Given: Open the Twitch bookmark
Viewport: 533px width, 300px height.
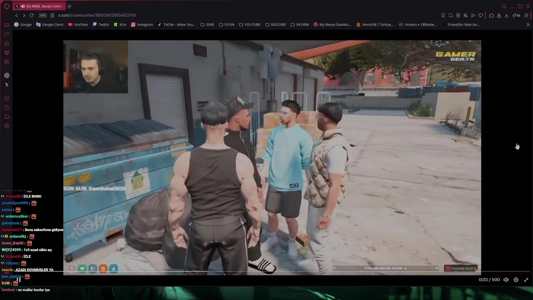Looking at the screenshot, I should tap(100, 25).
